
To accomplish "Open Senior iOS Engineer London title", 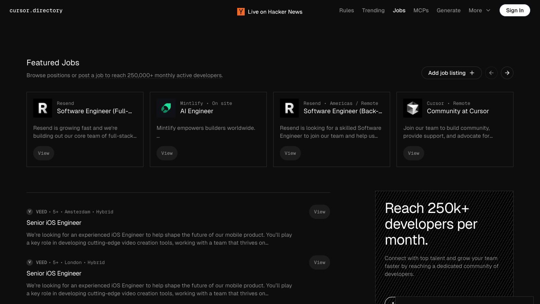I will [54, 274].
